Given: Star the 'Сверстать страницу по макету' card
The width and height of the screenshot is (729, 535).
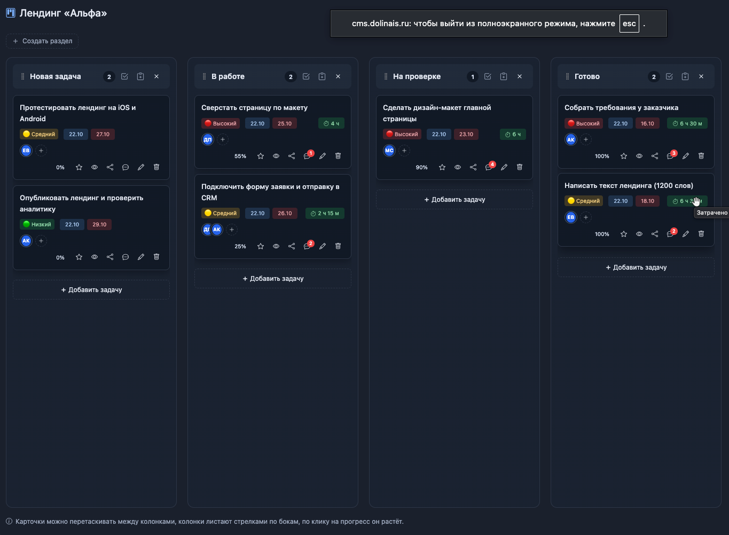Looking at the screenshot, I should [x=261, y=156].
